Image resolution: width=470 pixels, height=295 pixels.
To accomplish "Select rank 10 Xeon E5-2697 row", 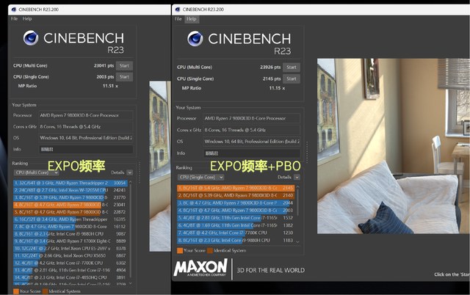I will point(70,249).
